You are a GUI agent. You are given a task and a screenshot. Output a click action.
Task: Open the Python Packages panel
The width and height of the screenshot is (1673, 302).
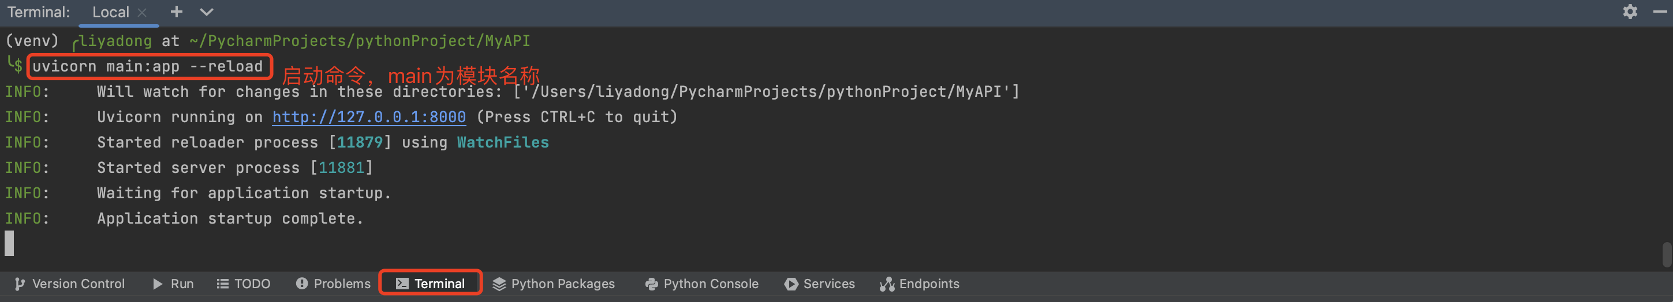[554, 284]
